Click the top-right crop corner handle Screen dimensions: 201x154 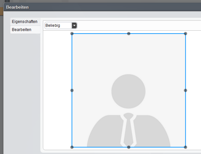[x=186, y=34]
